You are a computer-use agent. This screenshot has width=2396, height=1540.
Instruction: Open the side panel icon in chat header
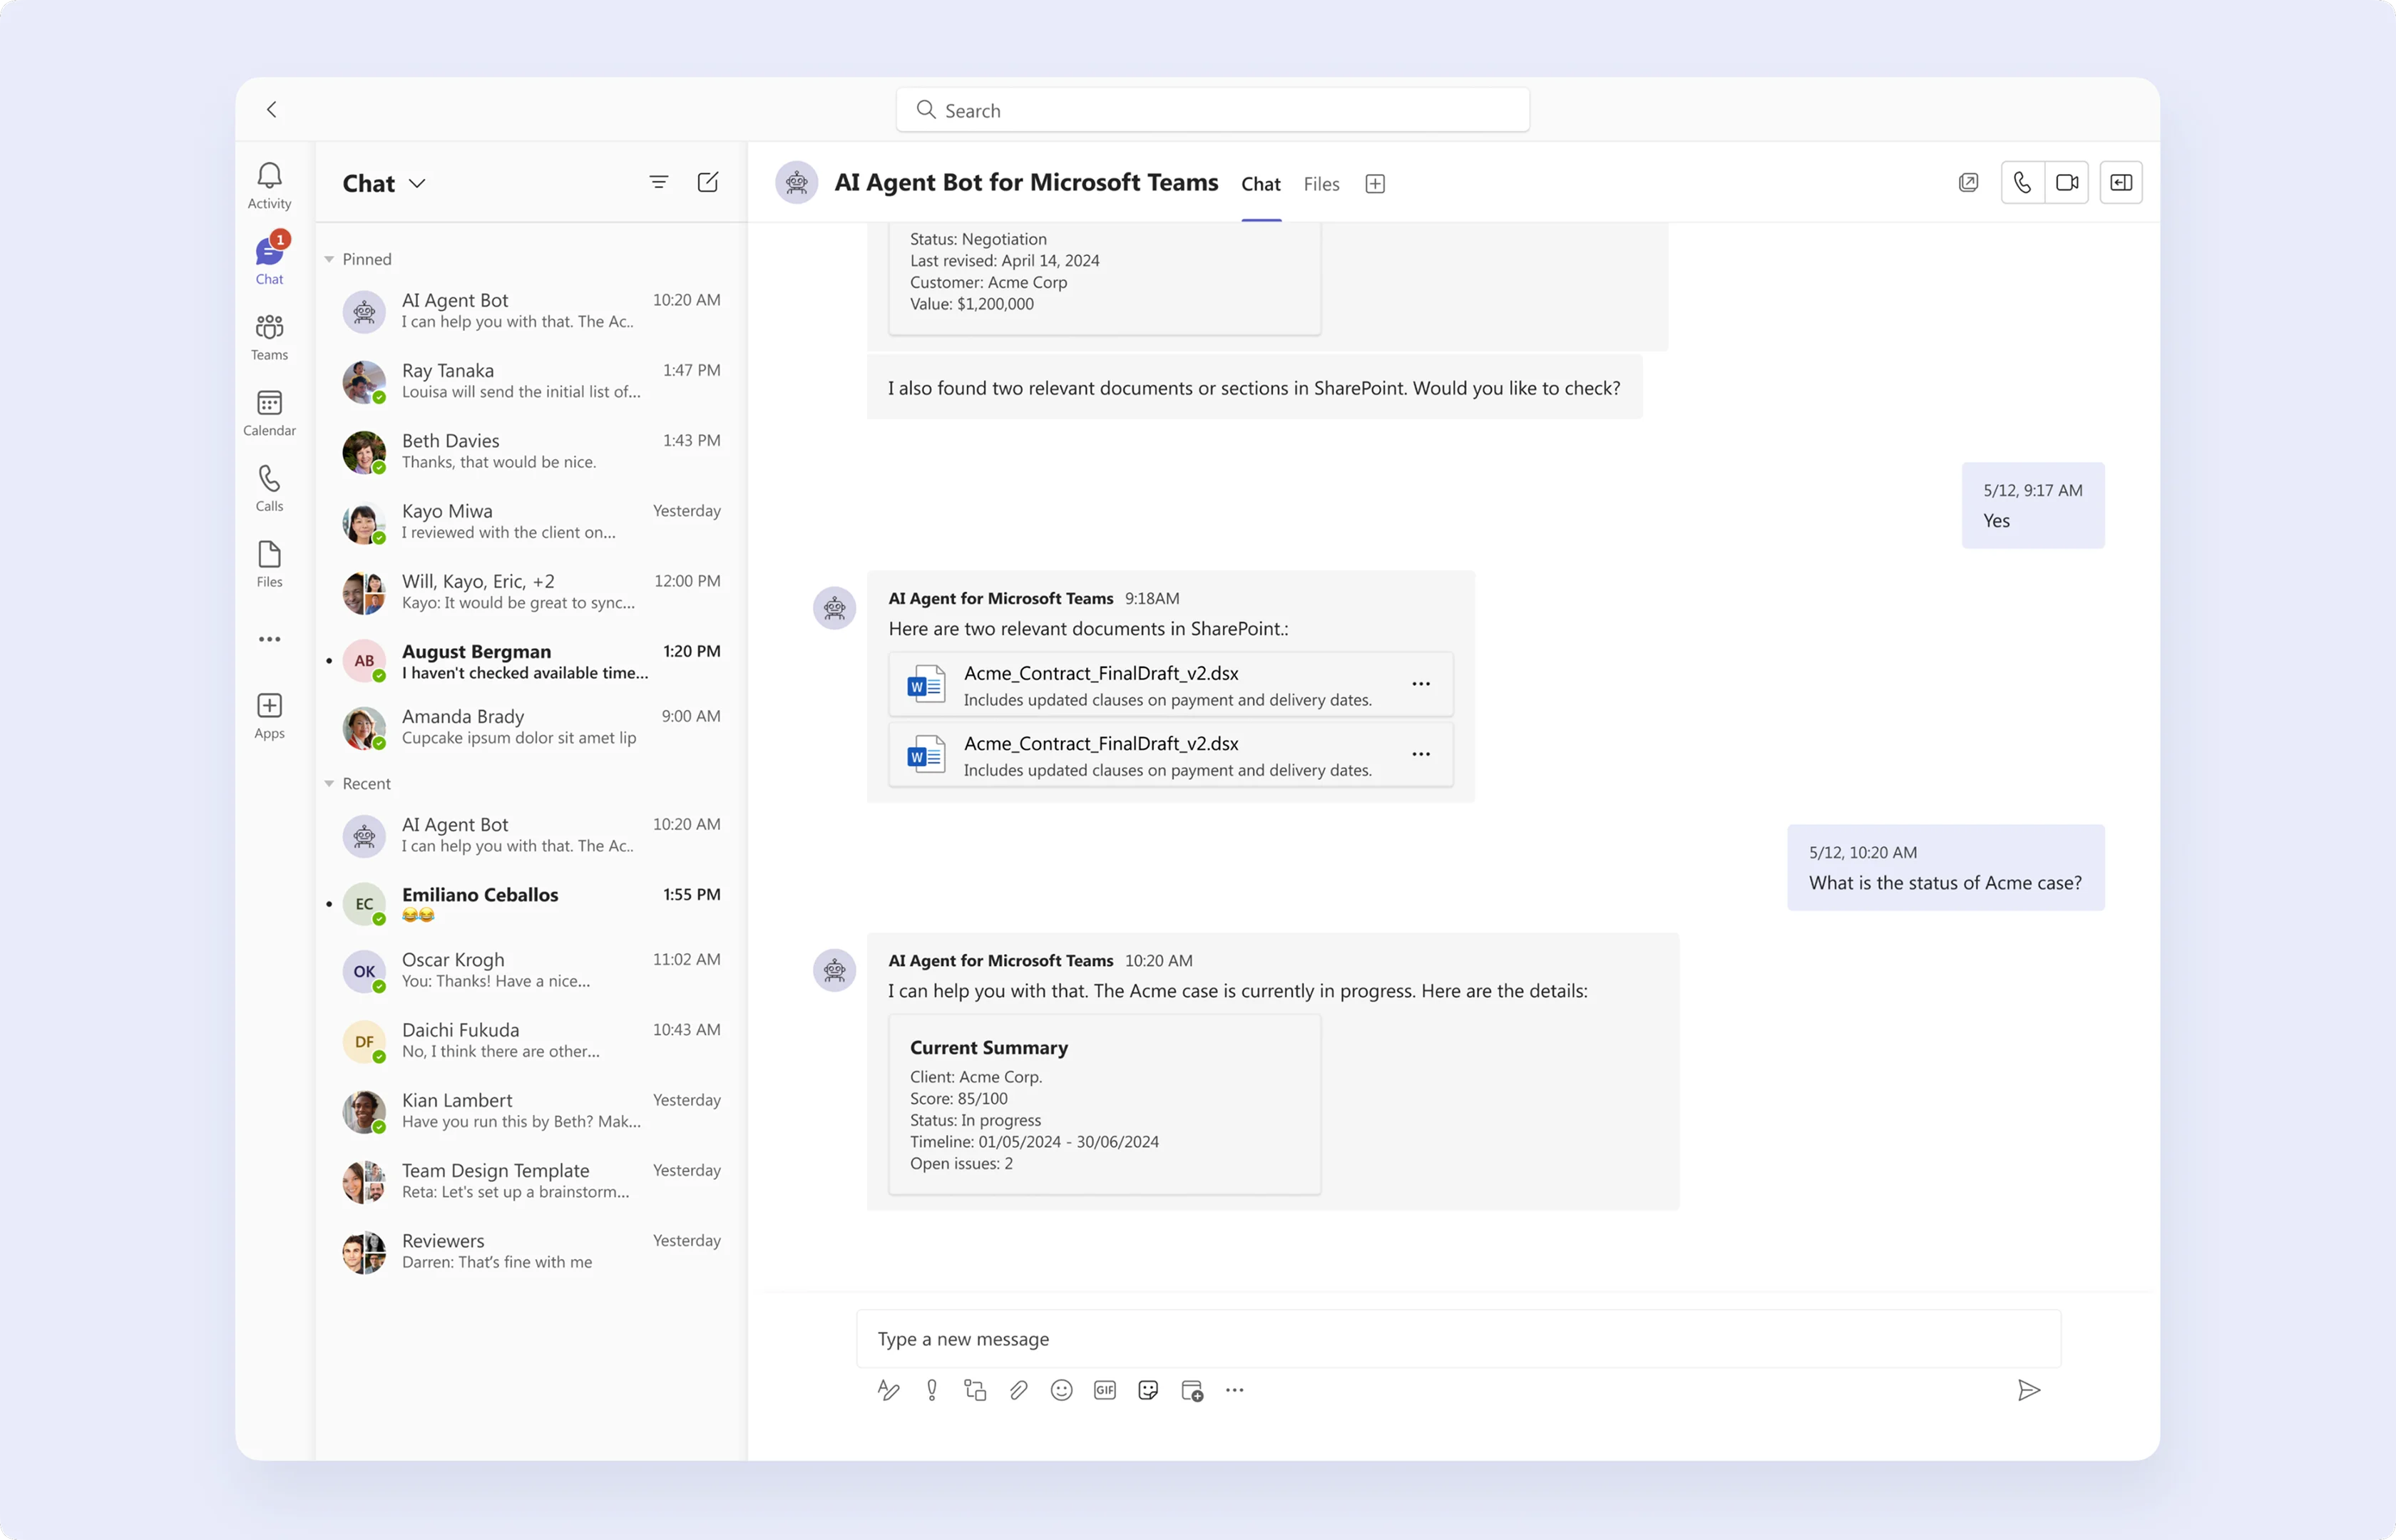tap(2121, 182)
